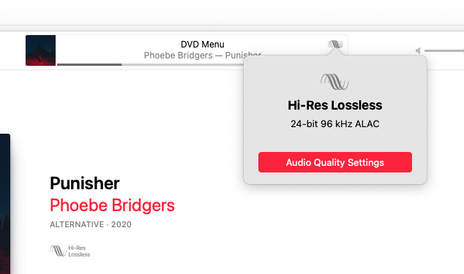Click the Hi-Res Lossless heading in the popover
The image size is (464, 274).
[x=335, y=105]
